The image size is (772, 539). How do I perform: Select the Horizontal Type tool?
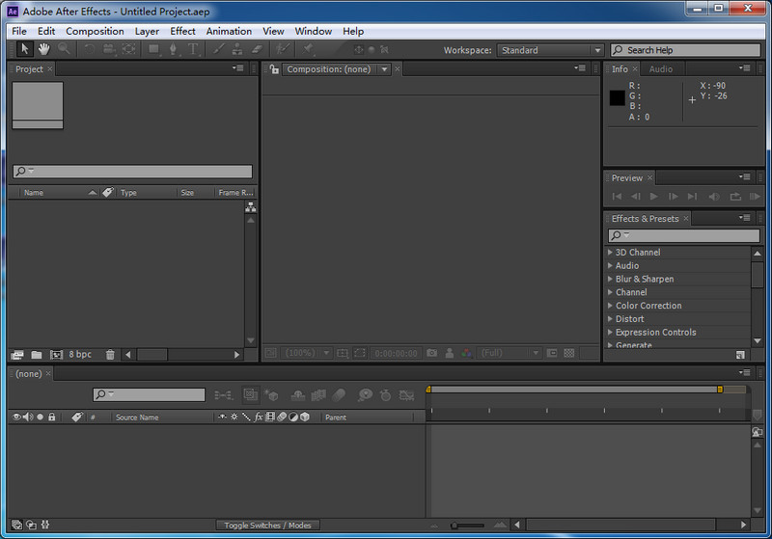click(193, 49)
